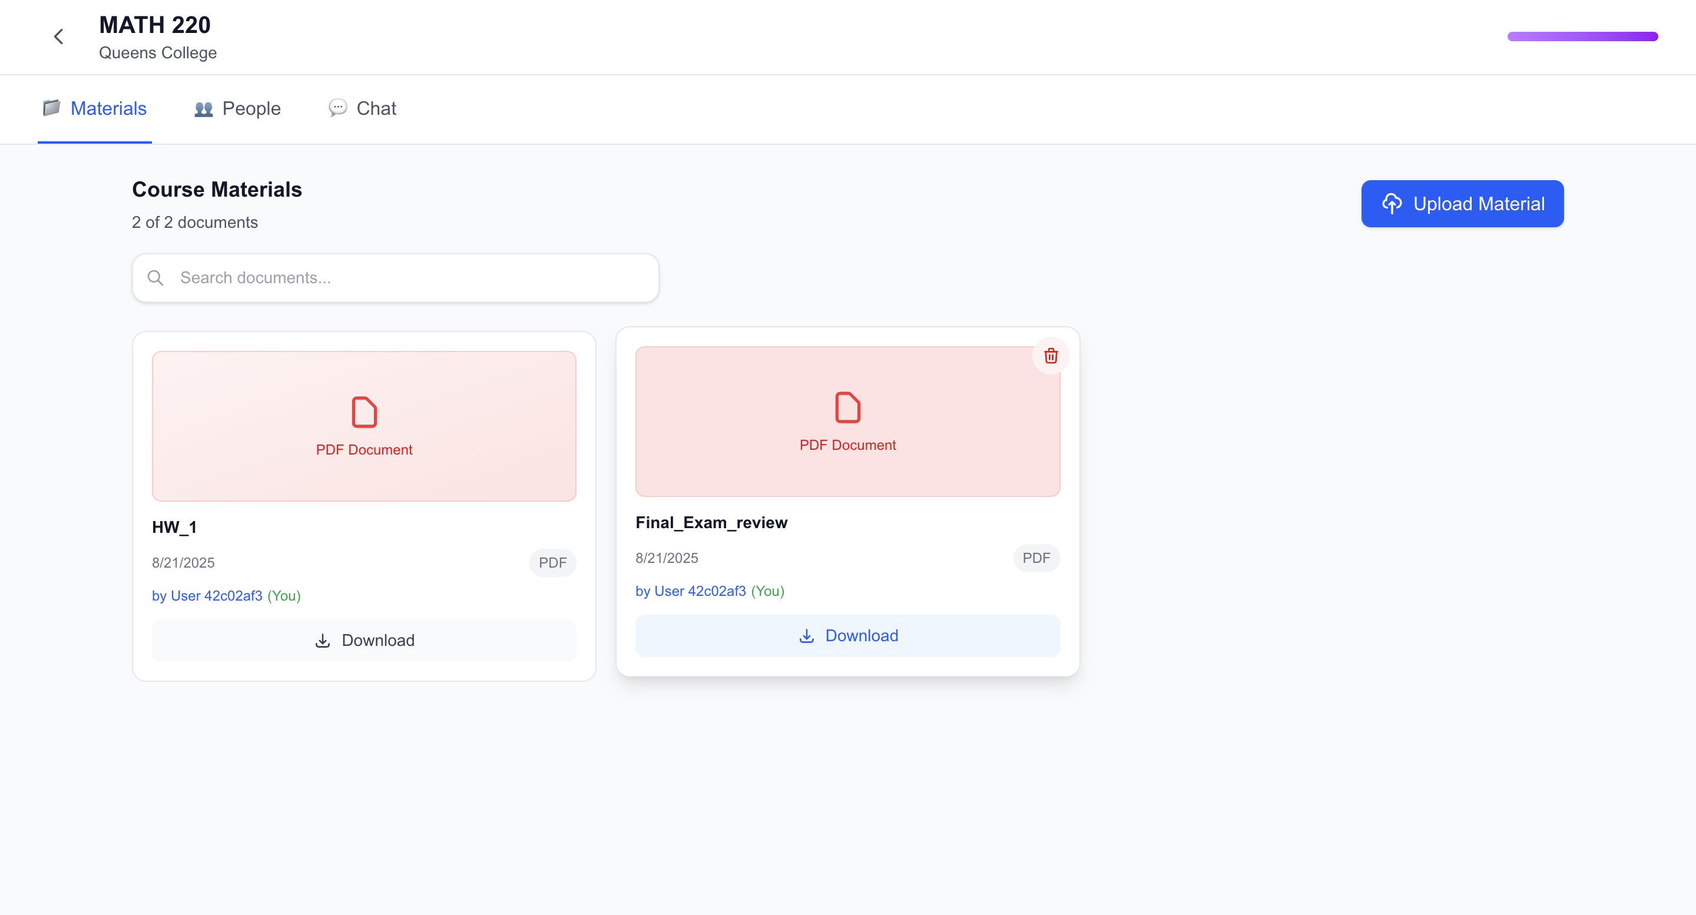The height and width of the screenshot is (915, 1696).
Task: Click PDF badge on Final_Exam_review card
Action: tap(1036, 558)
